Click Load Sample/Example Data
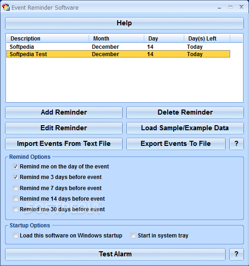 [185, 128]
